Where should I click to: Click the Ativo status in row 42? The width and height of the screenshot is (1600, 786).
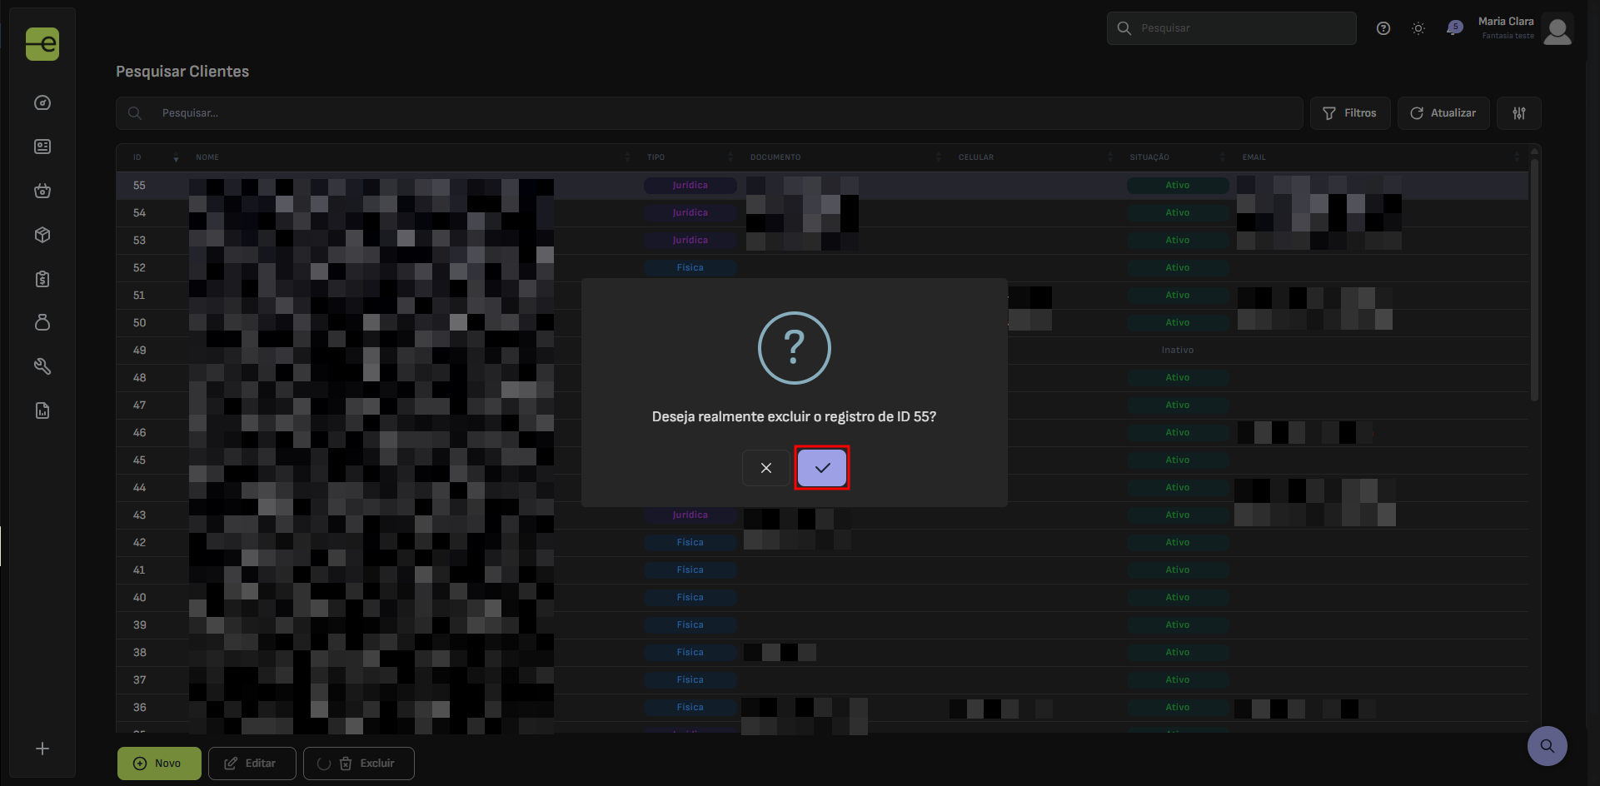click(1178, 543)
